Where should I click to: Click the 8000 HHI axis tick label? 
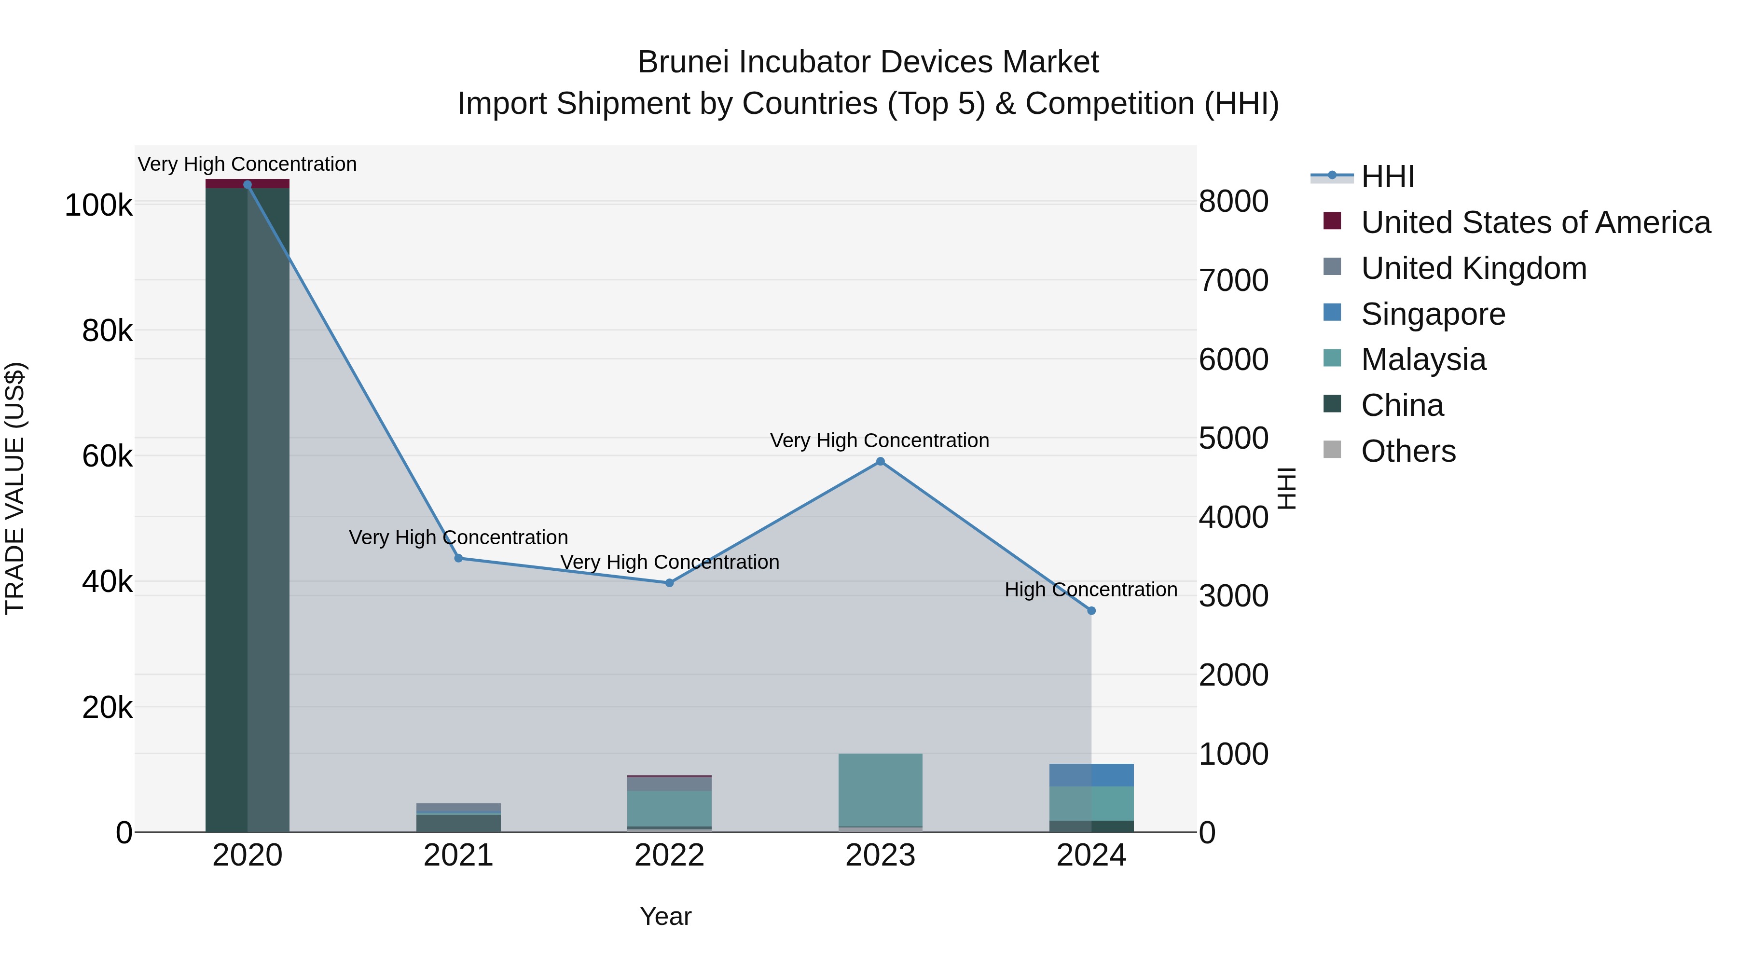1234,201
